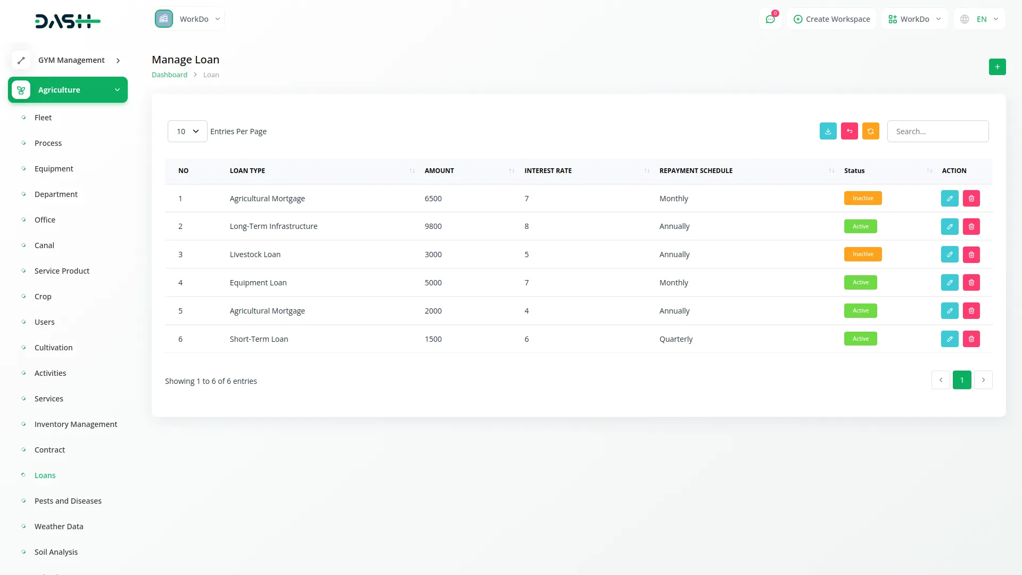This screenshot has width=1022, height=575.
Task: Click the green add loan plus icon
Action: click(997, 67)
